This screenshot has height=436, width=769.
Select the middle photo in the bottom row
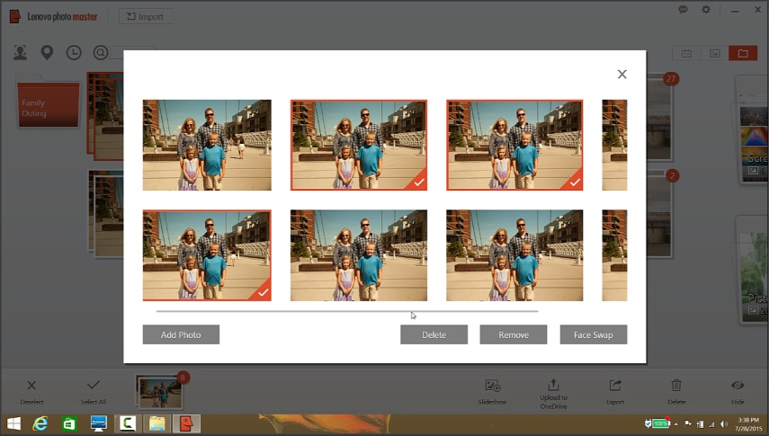click(359, 255)
